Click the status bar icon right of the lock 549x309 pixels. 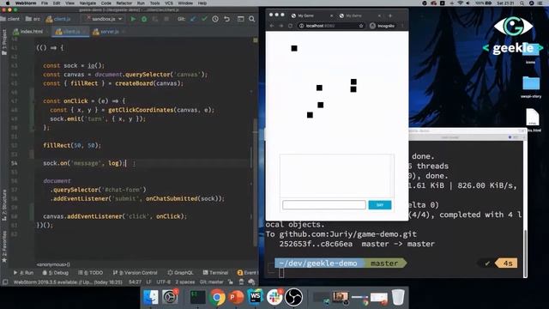click(x=241, y=282)
